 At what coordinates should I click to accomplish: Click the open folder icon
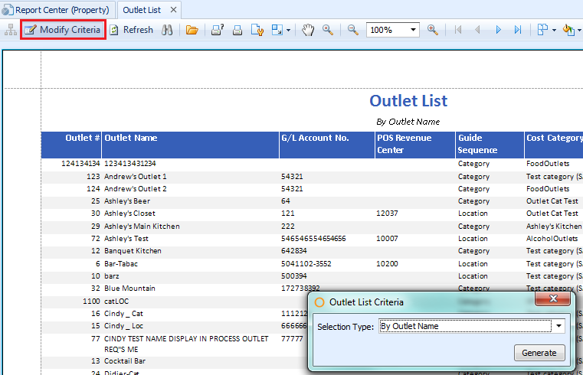(192, 30)
